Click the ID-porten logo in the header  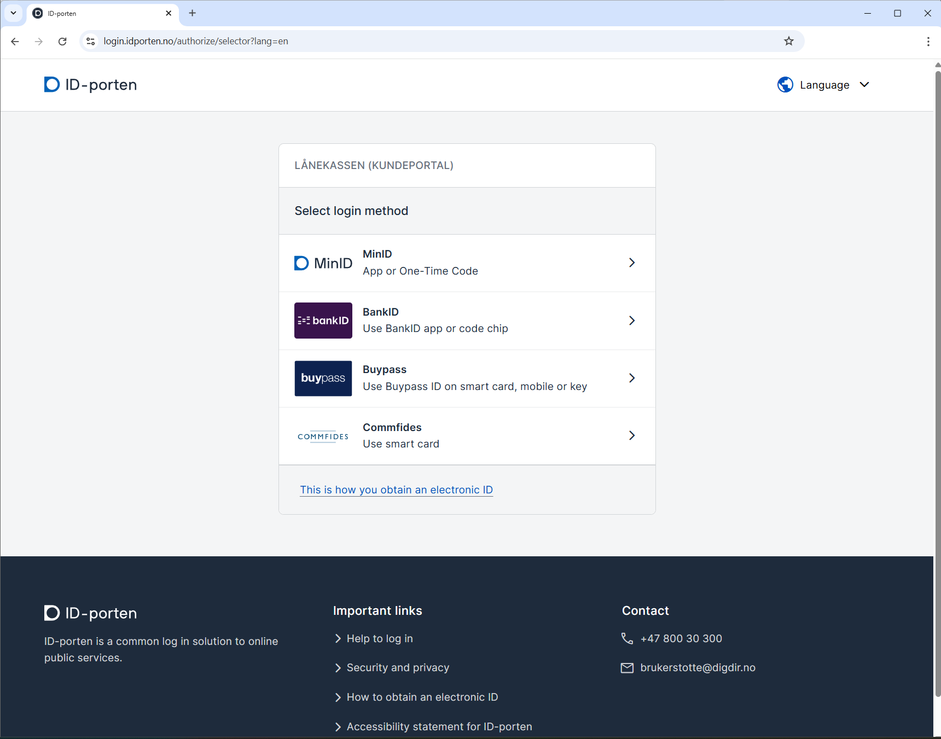[89, 85]
